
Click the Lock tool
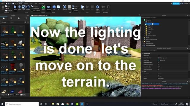(75, 8)
